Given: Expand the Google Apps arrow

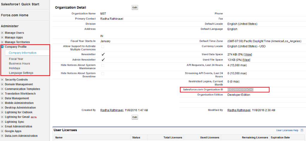Looking at the screenshot, I should click(x=2, y=131).
